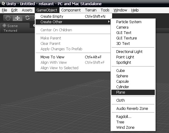Screen dimensions: 169x133
Task: Select the Rotate tool in toolbar
Action: point(27,18)
